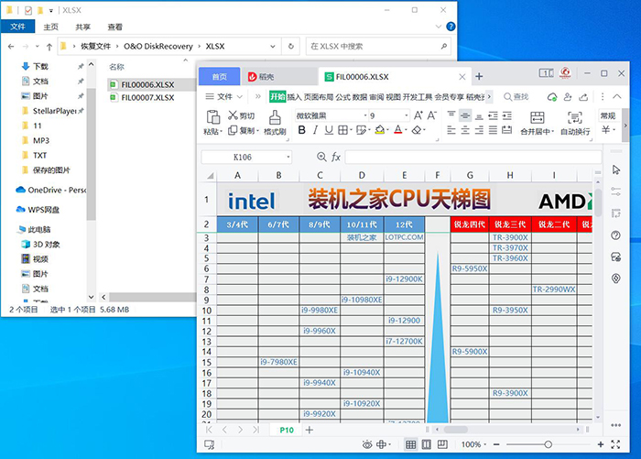The width and height of the screenshot is (641, 459).
Task: Toggle Bold formatting
Action: [x=300, y=131]
